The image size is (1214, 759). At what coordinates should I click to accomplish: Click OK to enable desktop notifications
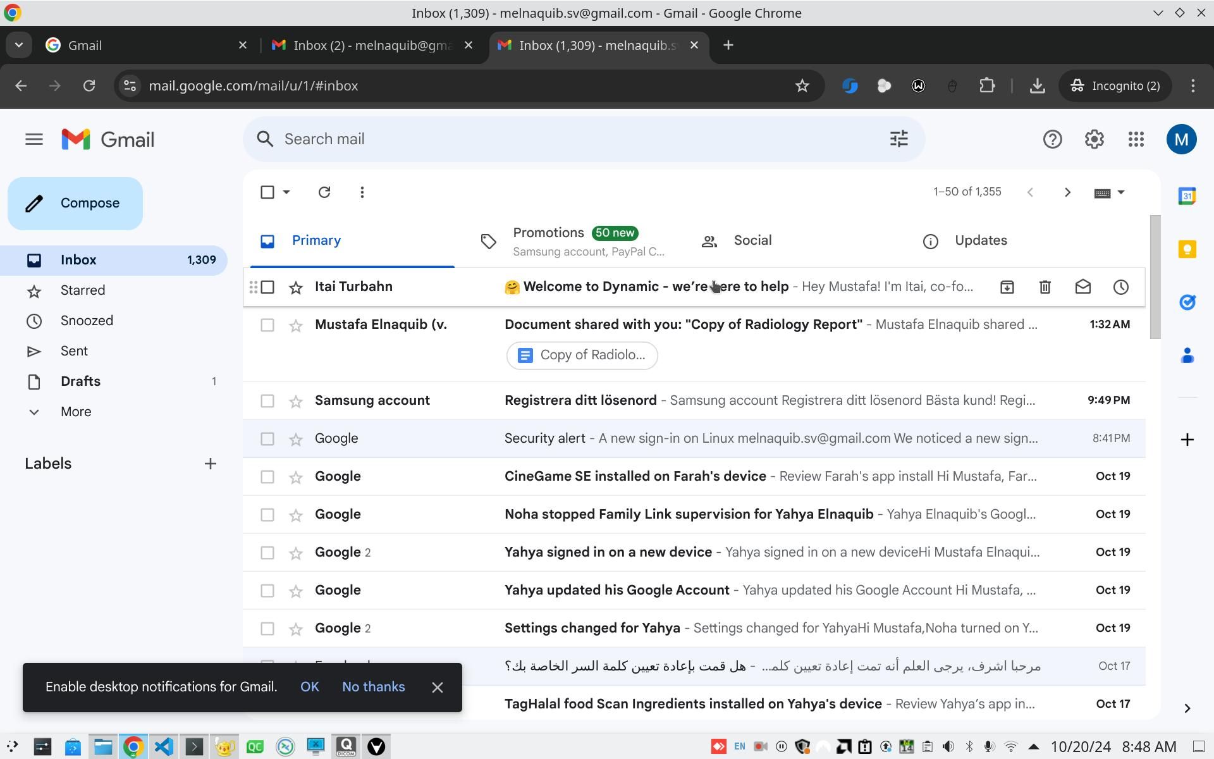309,687
